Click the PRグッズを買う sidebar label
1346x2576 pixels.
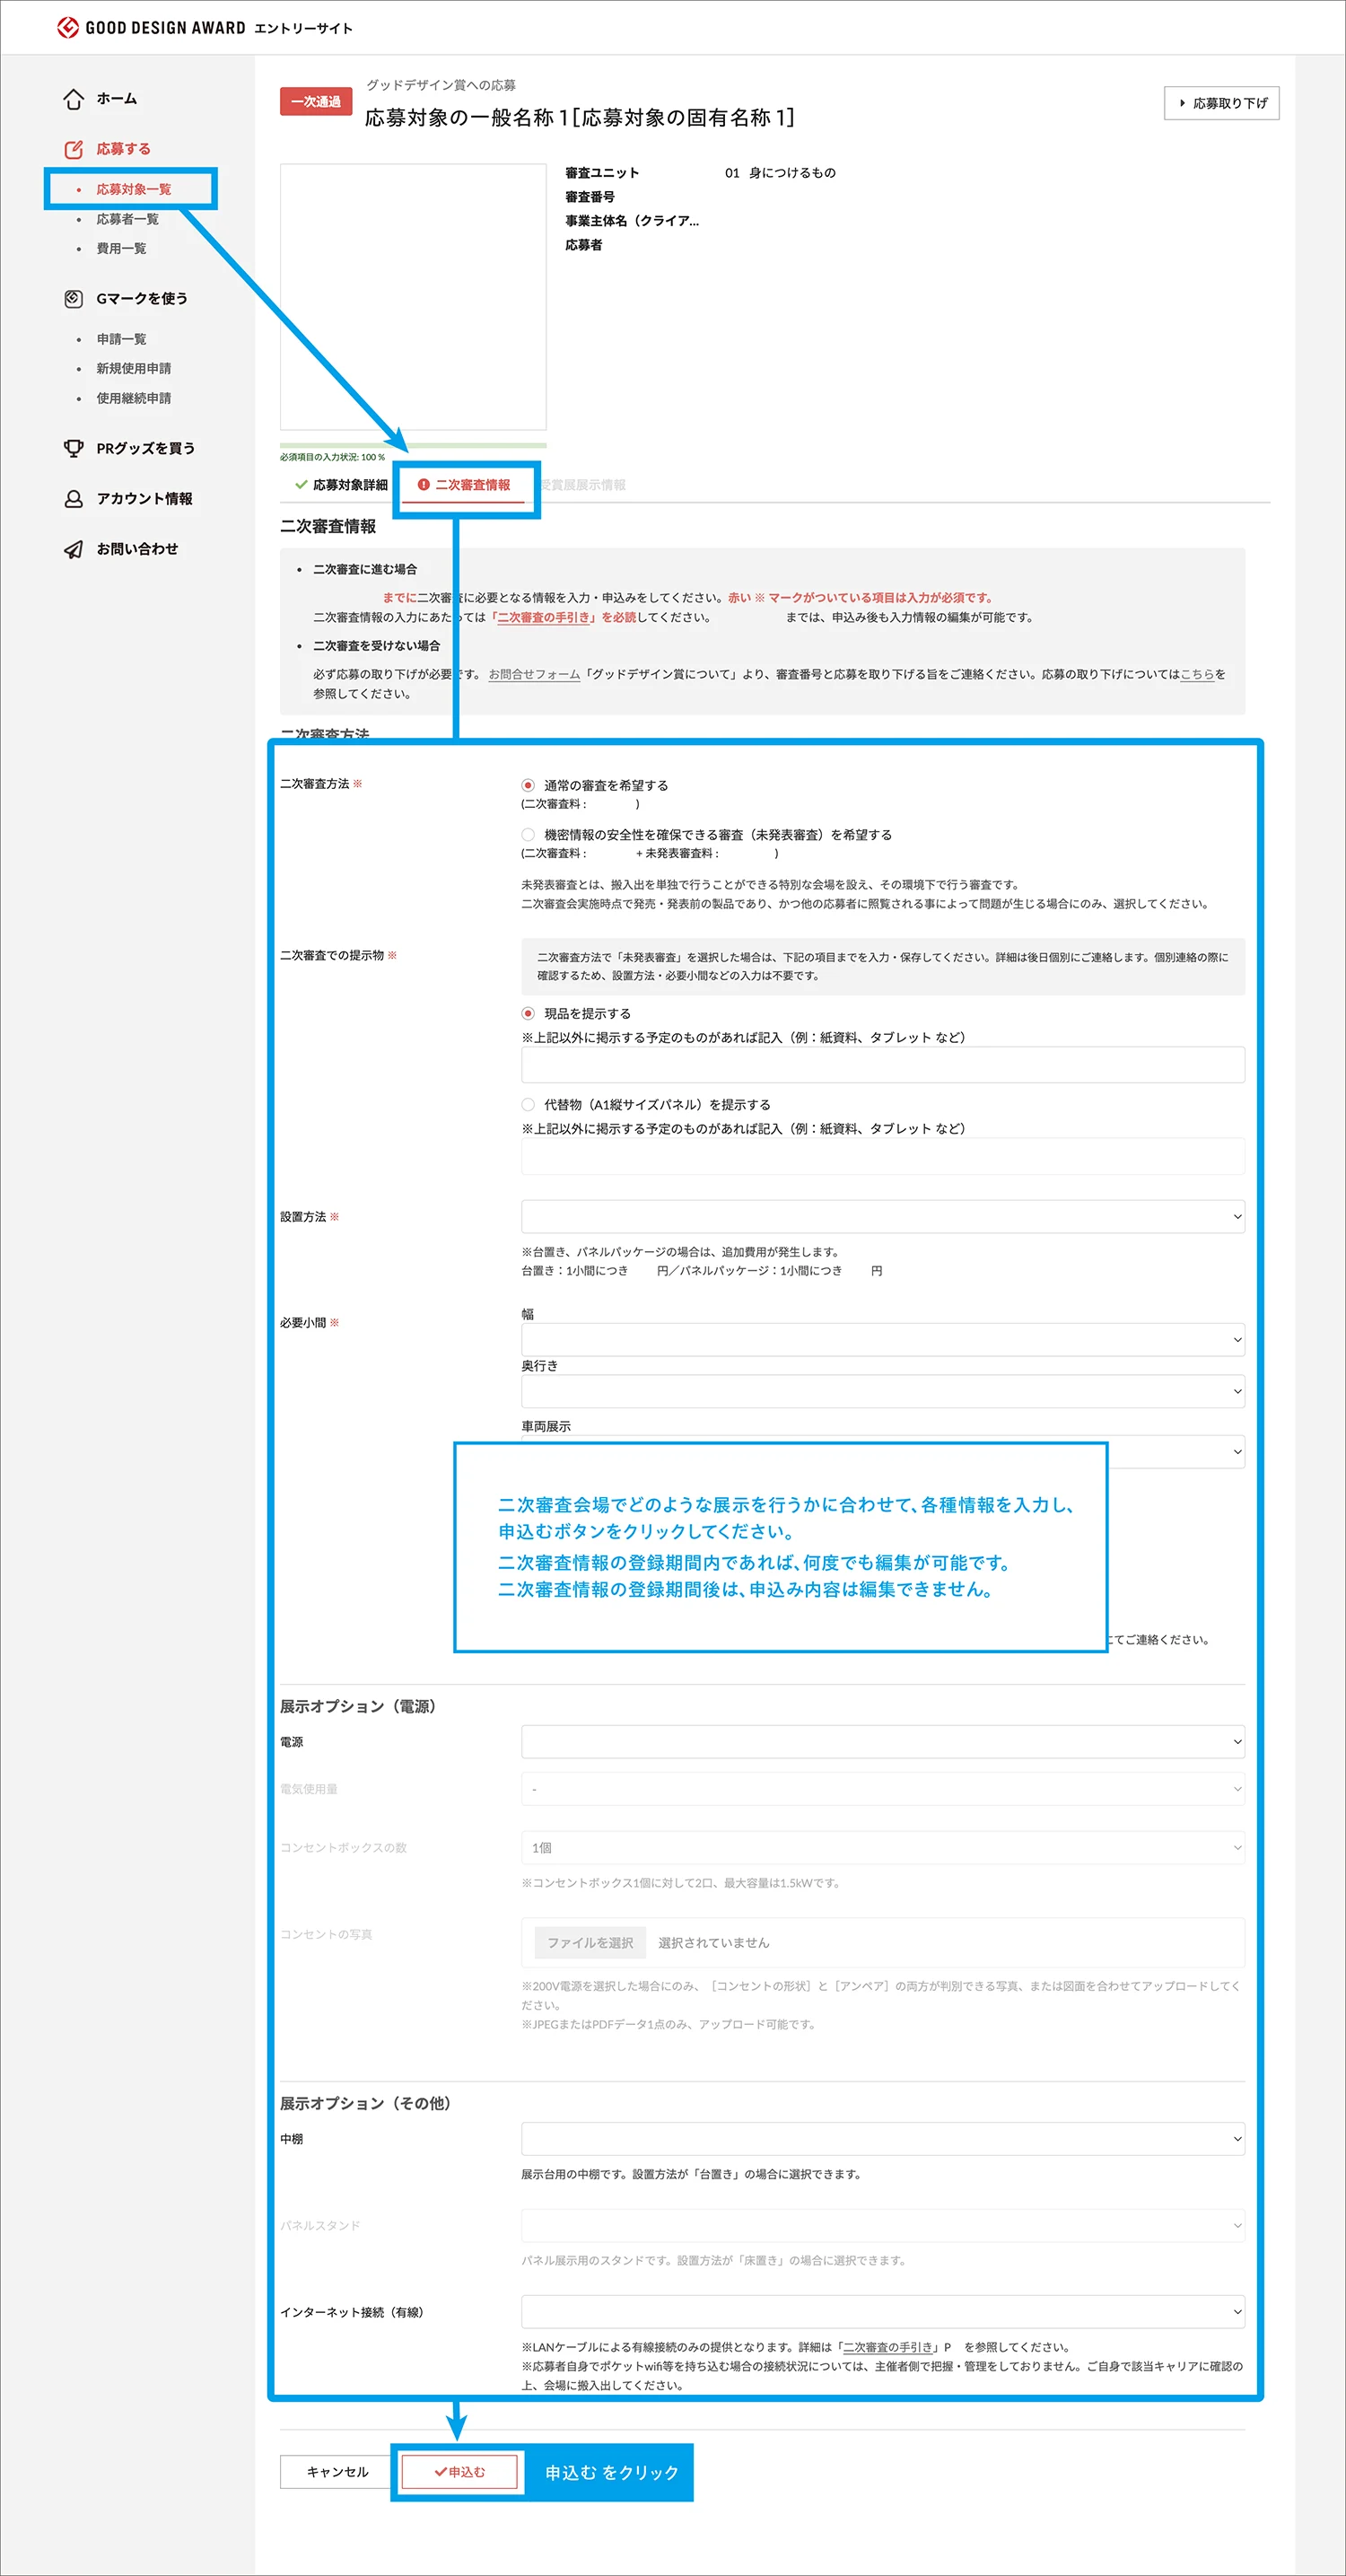point(145,448)
